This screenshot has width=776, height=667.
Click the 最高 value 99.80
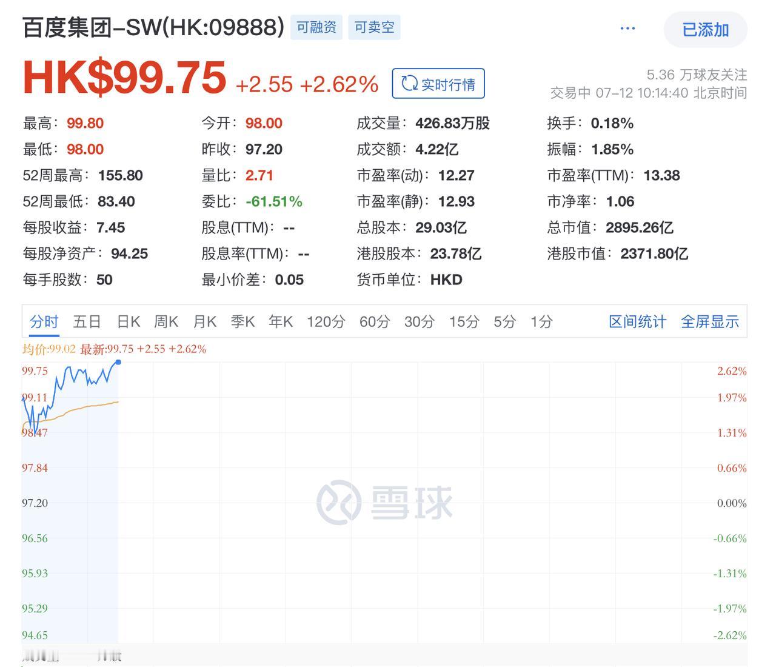pos(85,123)
